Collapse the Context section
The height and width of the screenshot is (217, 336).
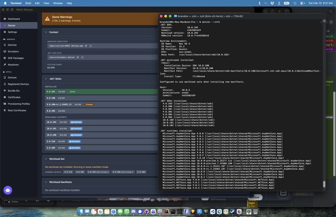46,32
